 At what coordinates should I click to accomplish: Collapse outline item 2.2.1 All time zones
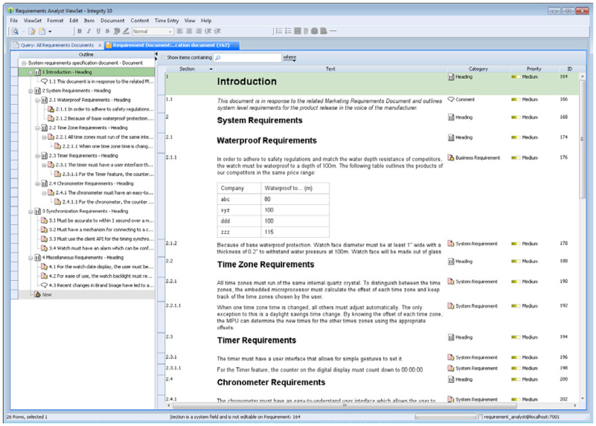pos(44,137)
